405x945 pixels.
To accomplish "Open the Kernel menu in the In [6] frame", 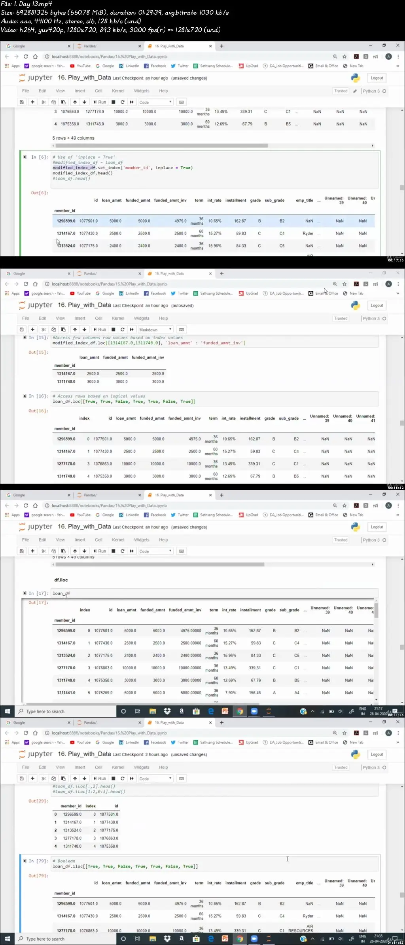I will click(118, 91).
